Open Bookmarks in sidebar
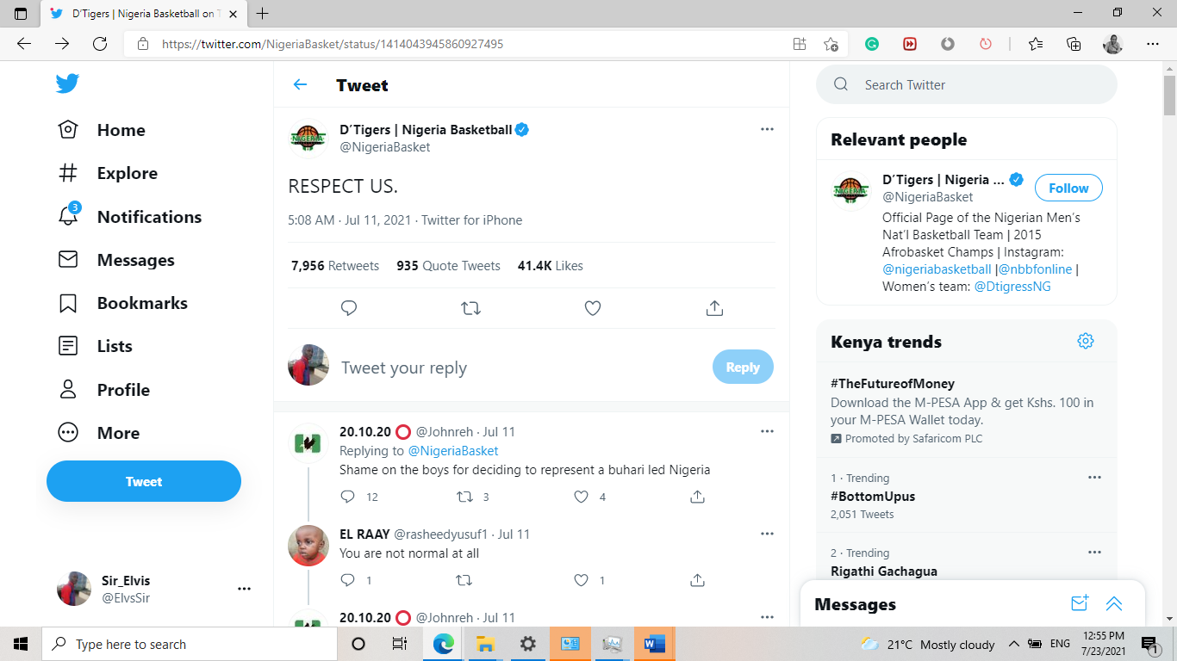Image resolution: width=1177 pixels, height=661 pixels. (x=122, y=303)
